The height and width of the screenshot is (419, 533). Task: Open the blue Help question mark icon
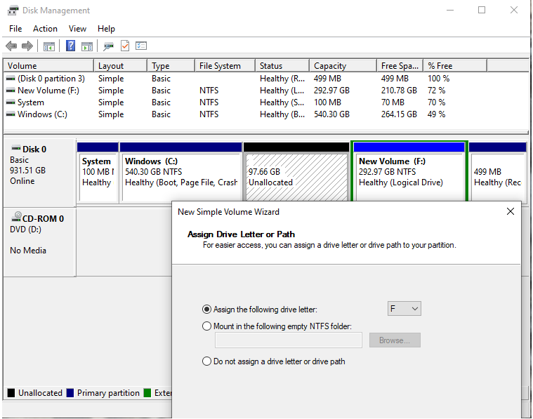(x=70, y=46)
